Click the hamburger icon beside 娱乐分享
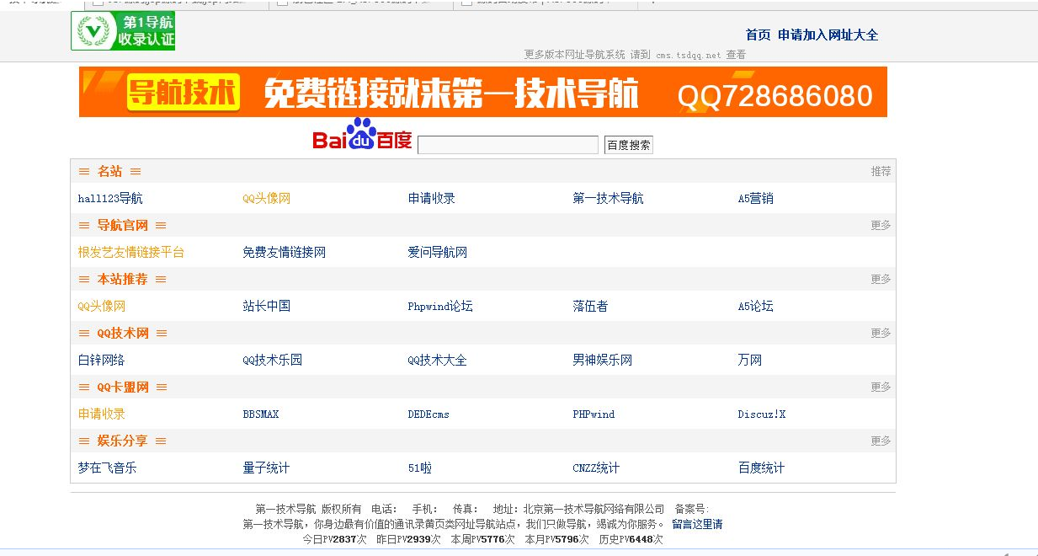The width and height of the screenshot is (1038, 556). 83,441
